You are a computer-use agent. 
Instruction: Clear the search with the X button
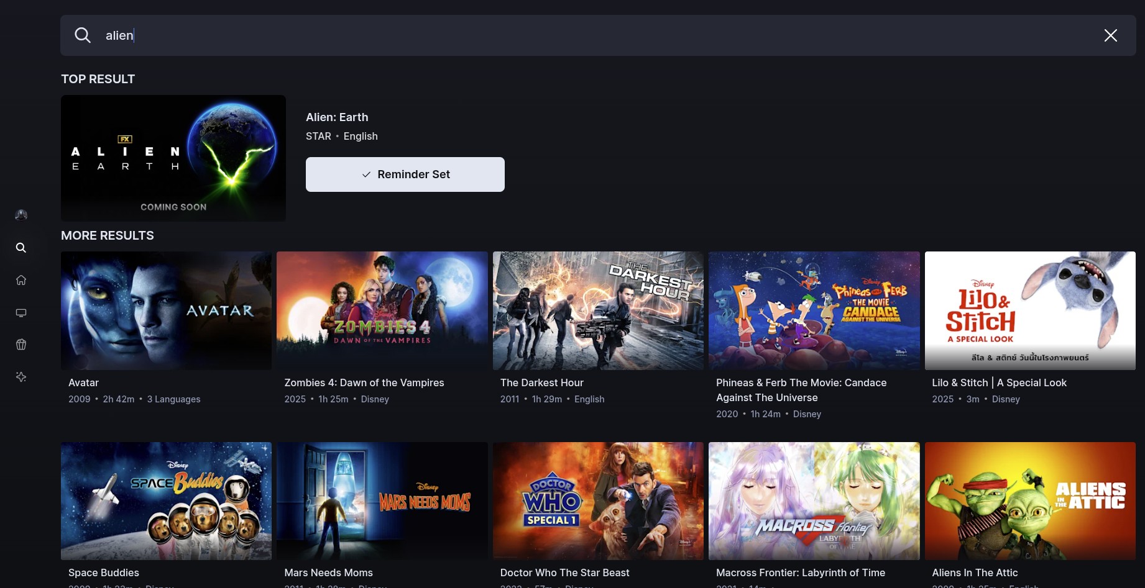tap(1111, 35)
